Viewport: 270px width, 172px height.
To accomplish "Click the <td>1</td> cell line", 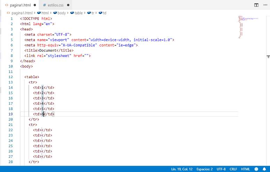I will [43, 88].
